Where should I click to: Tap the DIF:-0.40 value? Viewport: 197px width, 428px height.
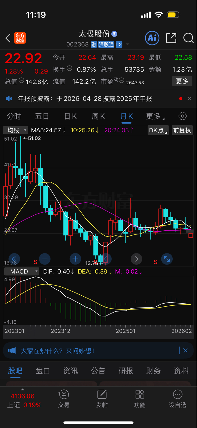[x=59, y=271]
